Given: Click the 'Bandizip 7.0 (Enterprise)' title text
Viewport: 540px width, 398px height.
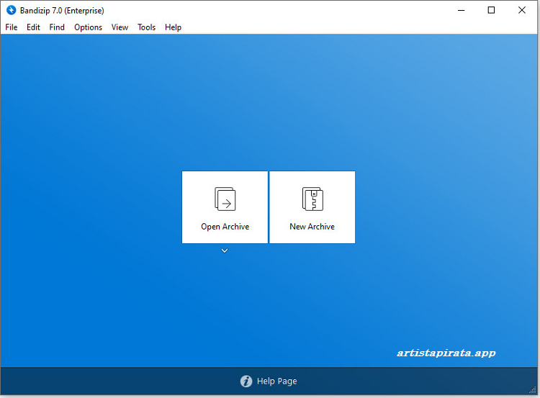Looking at the screenshot, I should (62, 11).
